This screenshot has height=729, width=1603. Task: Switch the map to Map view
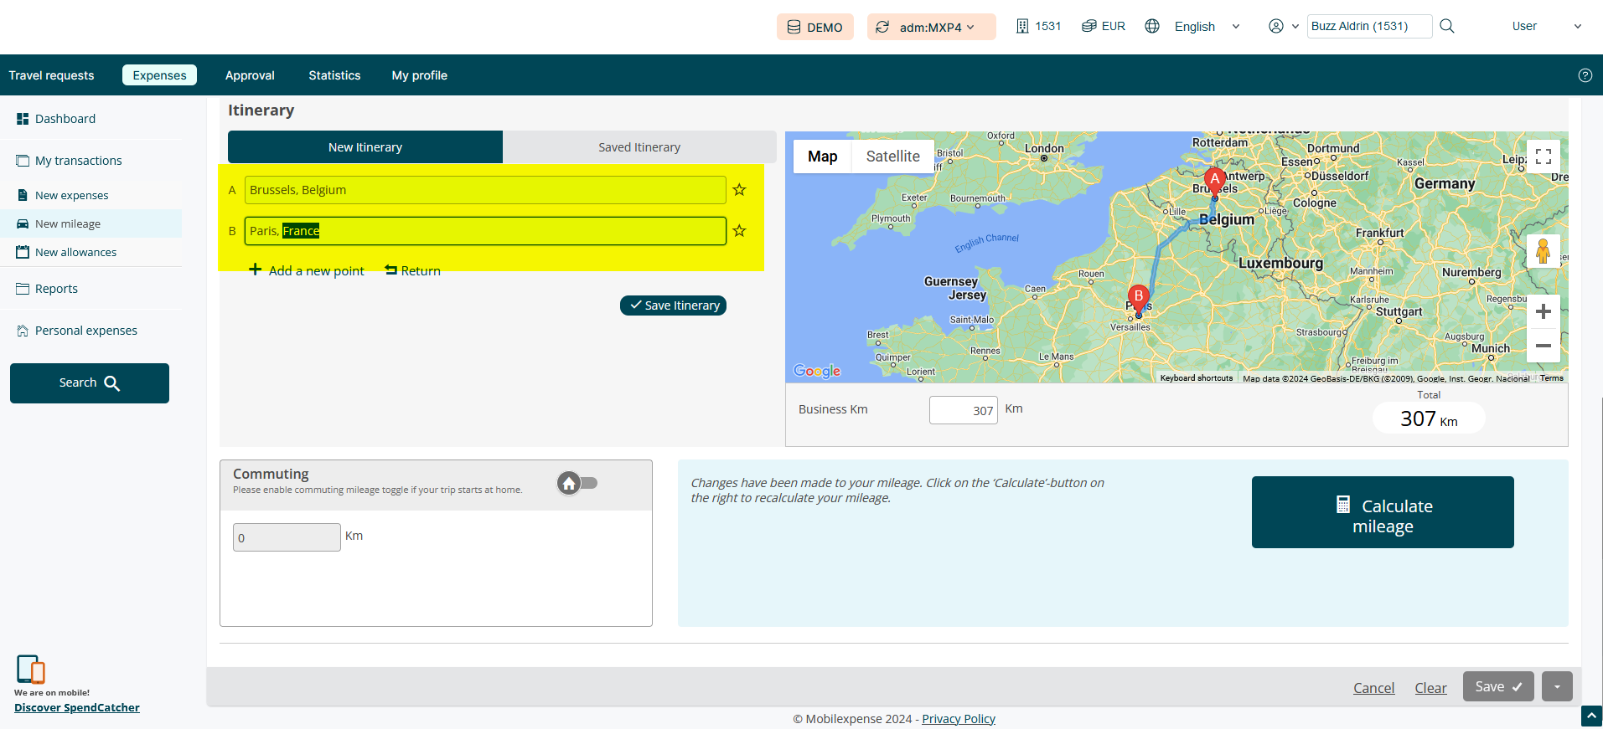(822, 157)
